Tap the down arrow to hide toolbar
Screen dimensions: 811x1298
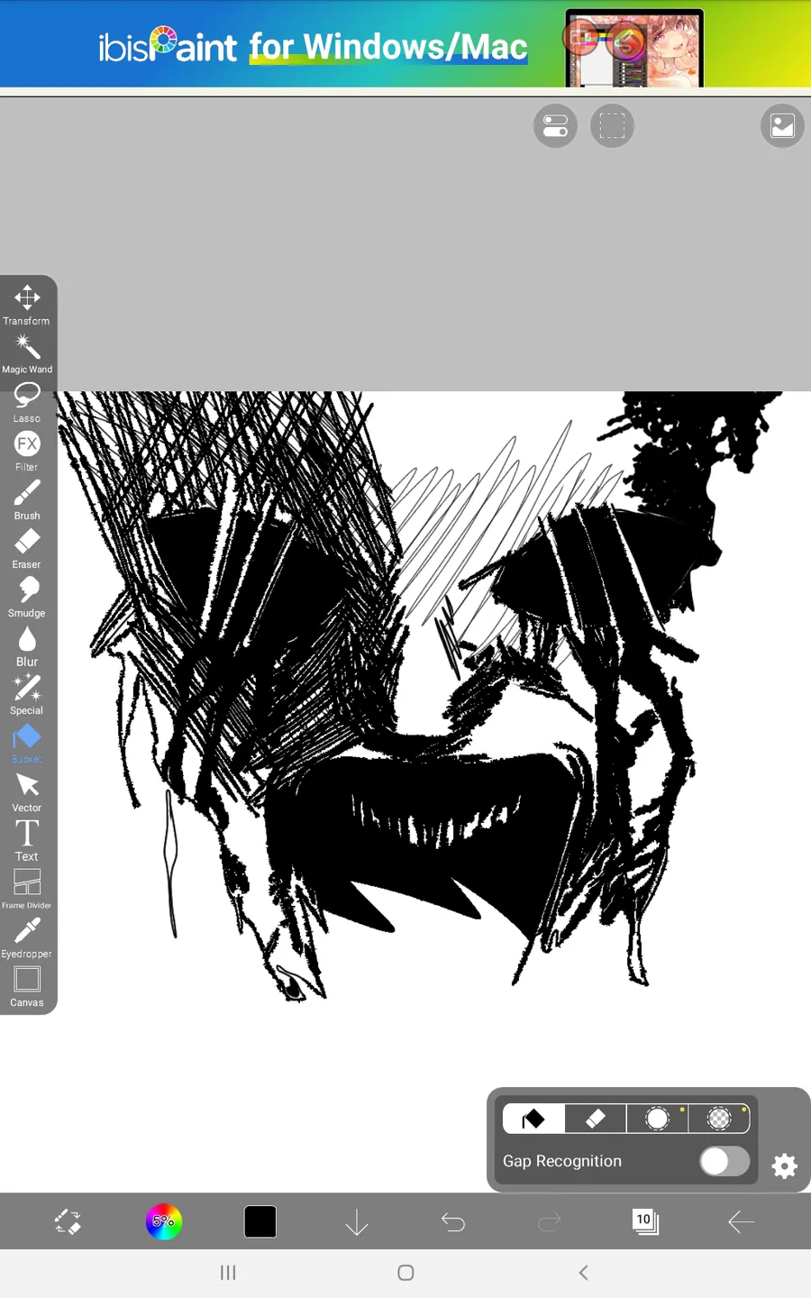click(x=357, y=1222)
